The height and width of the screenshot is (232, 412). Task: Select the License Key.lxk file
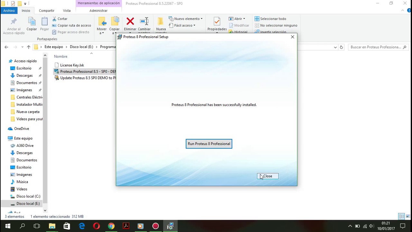(72, 65)
